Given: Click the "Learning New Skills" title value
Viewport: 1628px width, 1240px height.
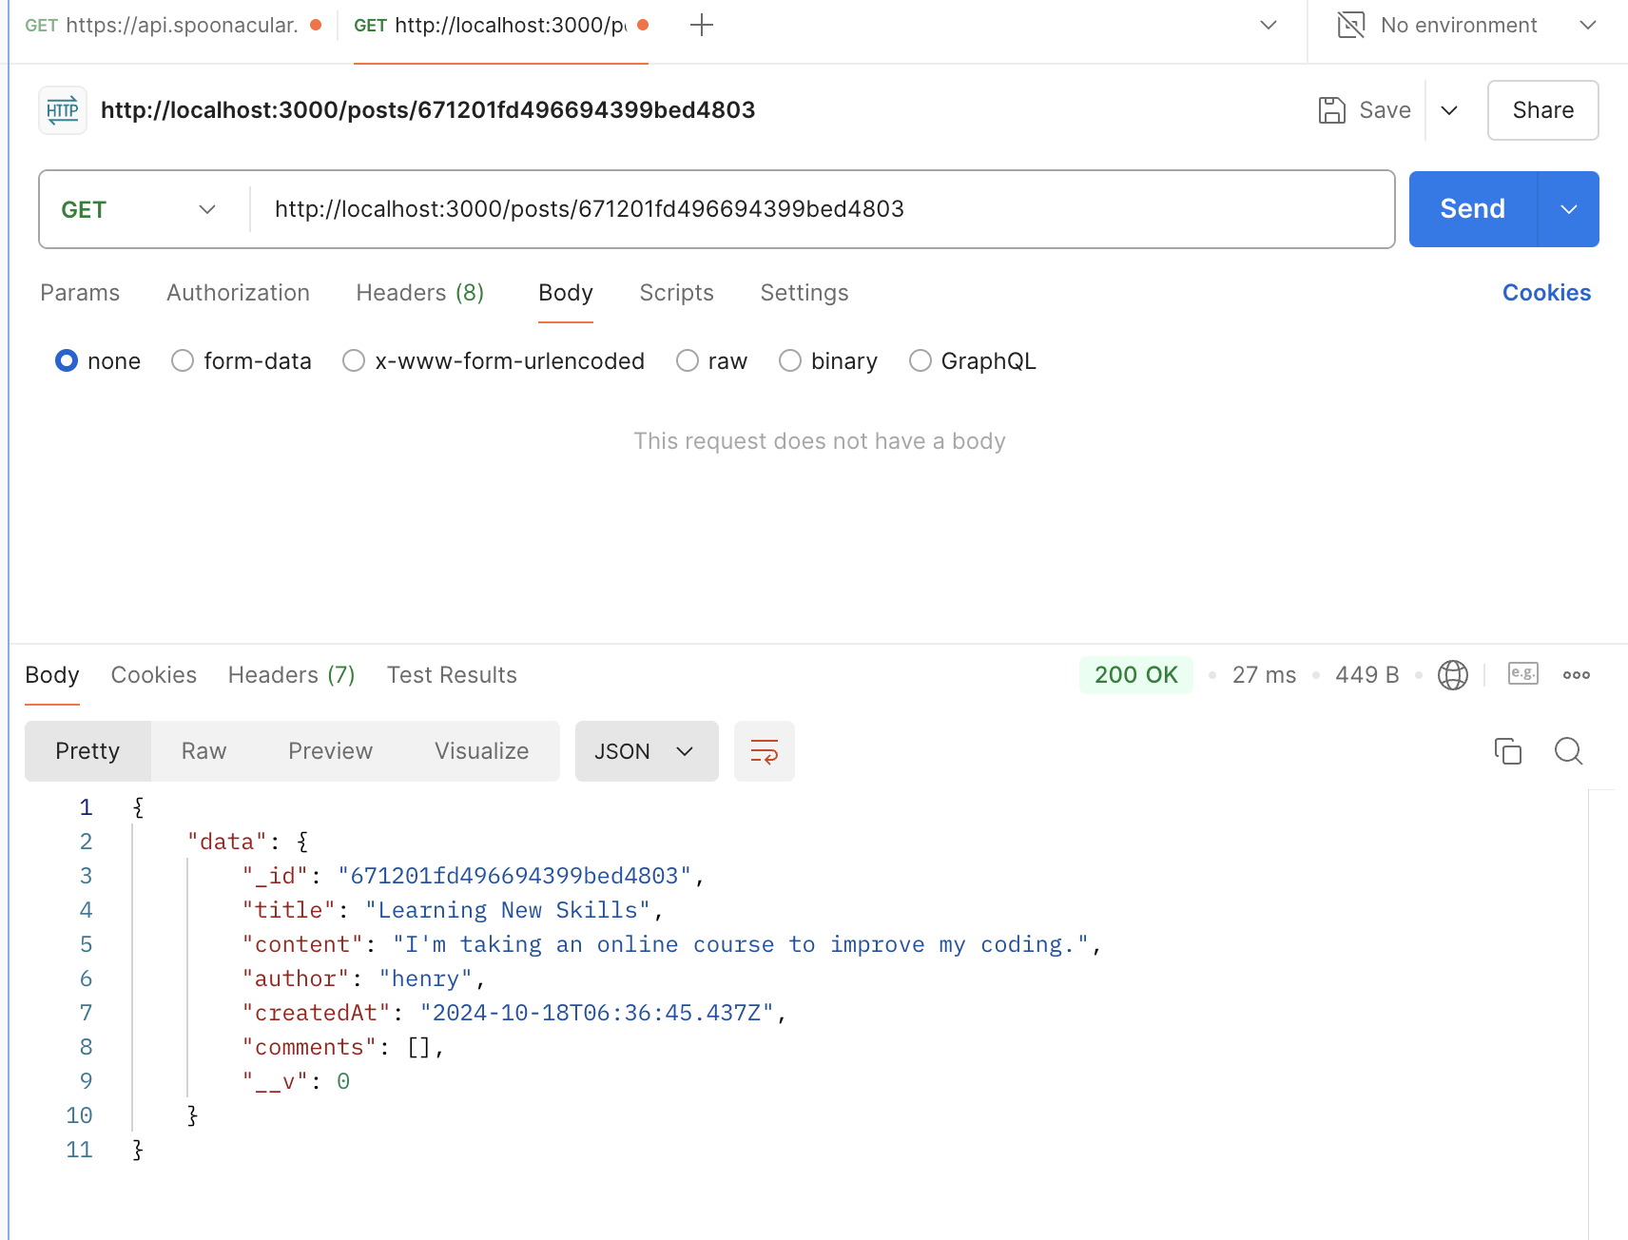Looking at the screenshot, I should click(x=508, y=910).
